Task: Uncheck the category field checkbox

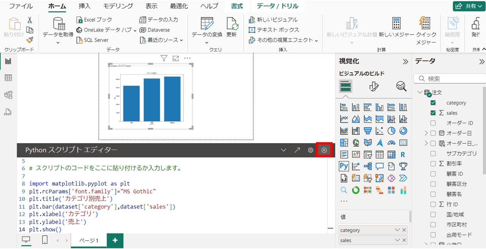Action: coord(433,103)
